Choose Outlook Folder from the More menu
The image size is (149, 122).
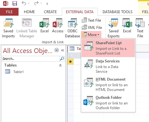click(108, 103)
